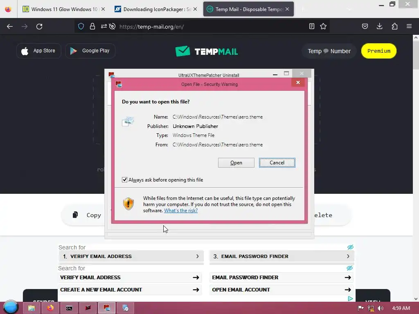Open the tracking protection shield icon
Screen dimensions: 419x314
pos(81,26)
